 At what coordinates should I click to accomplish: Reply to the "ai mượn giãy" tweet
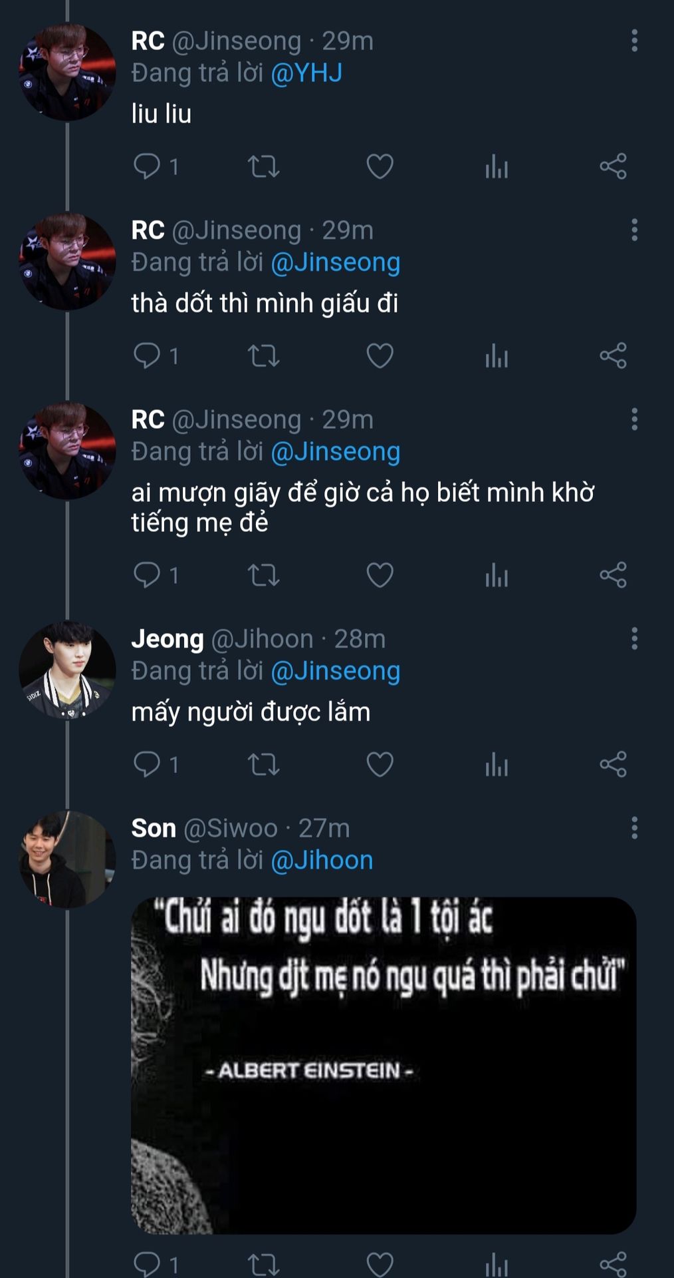(146, 574)
